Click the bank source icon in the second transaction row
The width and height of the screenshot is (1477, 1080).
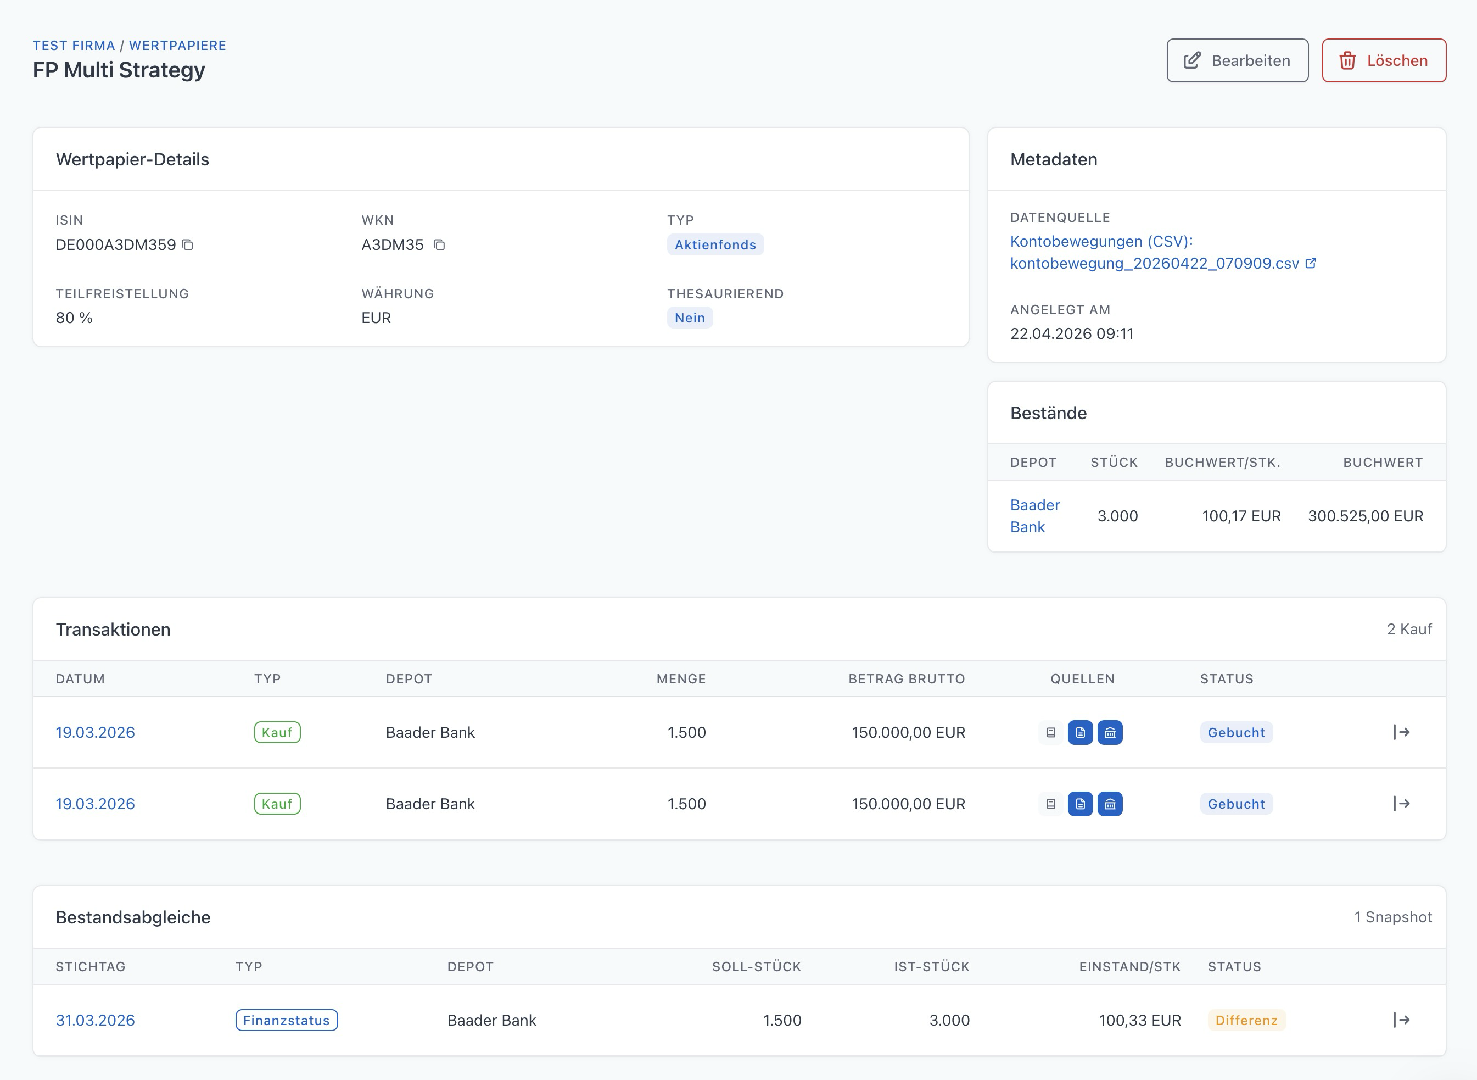point(1109,804)
